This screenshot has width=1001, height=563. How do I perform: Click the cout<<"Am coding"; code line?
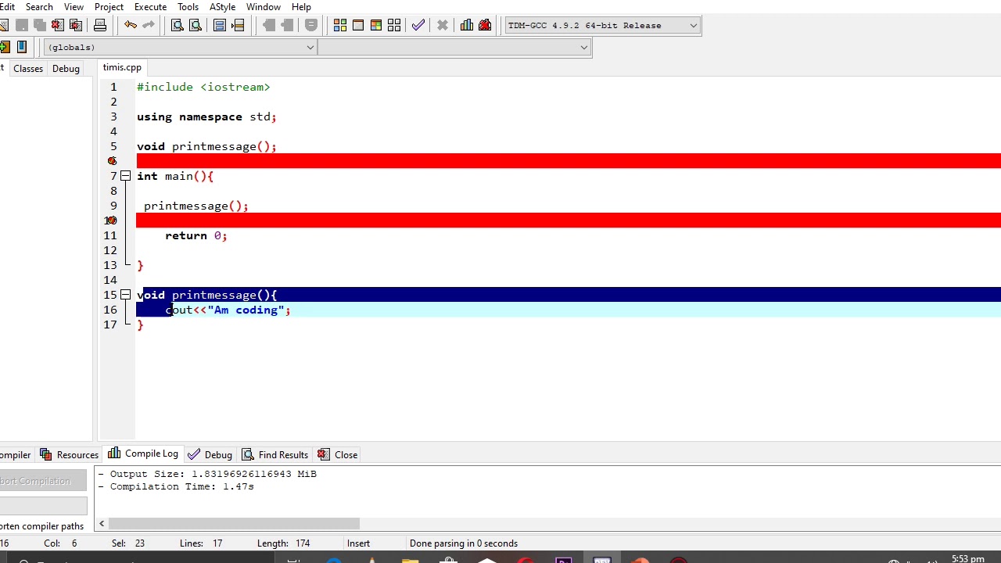(x=228, y=310)
